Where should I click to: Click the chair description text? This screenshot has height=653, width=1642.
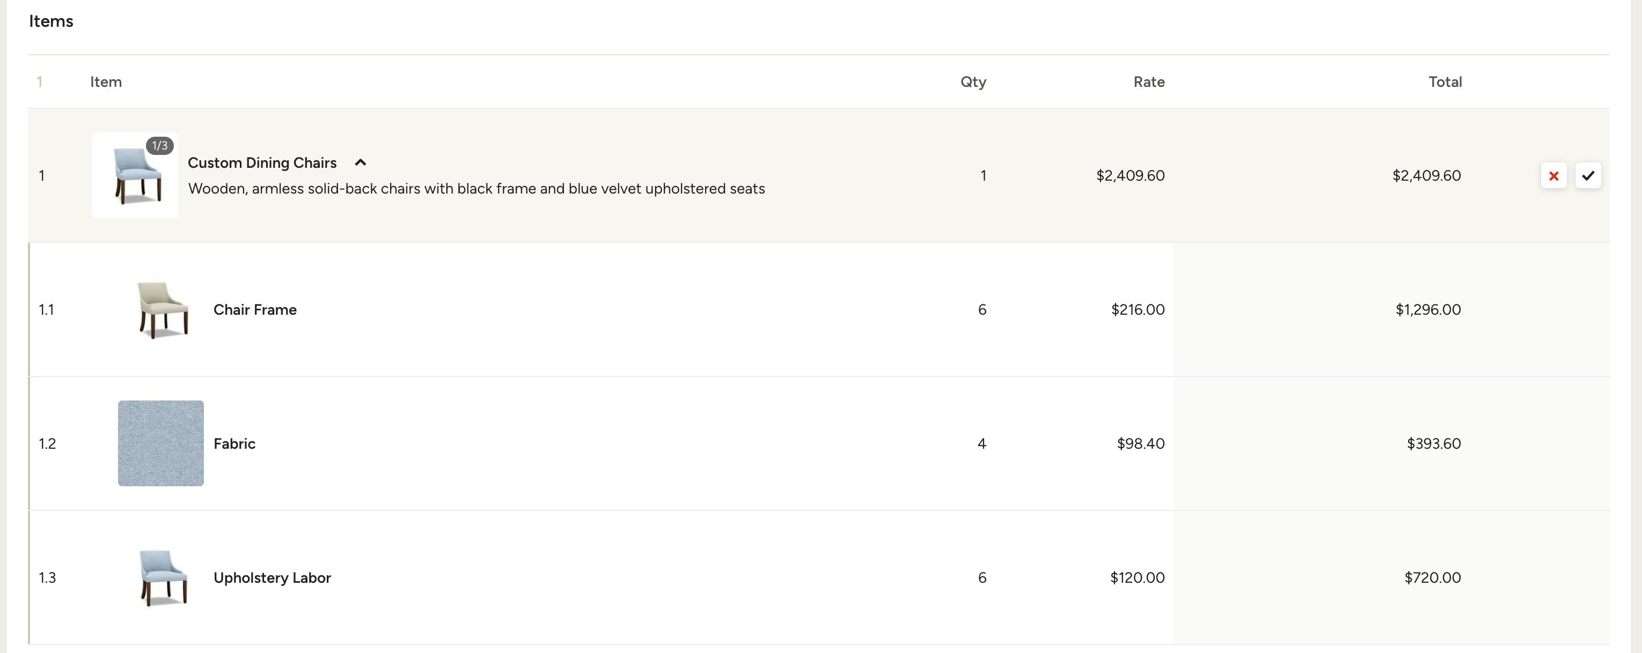(476, 189)
